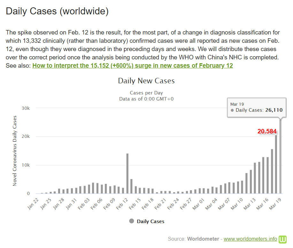
Task: Click the bar beneath the red 20.584 label
Action: tap(276, 164)
